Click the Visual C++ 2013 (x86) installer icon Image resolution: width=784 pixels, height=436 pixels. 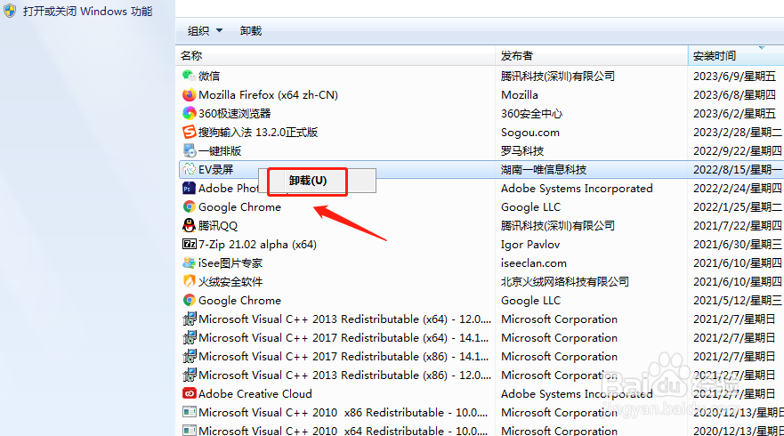[x=189, y=375]
